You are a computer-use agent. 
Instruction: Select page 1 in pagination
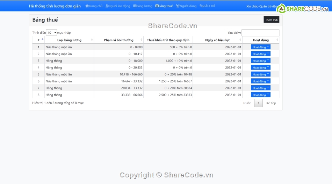(x=258, y=103)
